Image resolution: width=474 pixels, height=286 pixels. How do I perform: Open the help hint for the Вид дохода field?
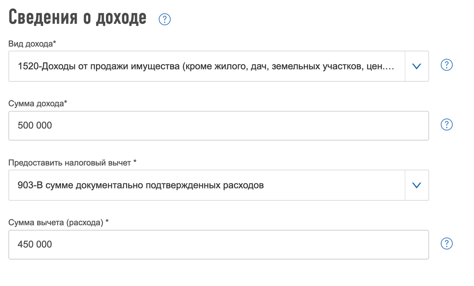(x=446, y=65)
